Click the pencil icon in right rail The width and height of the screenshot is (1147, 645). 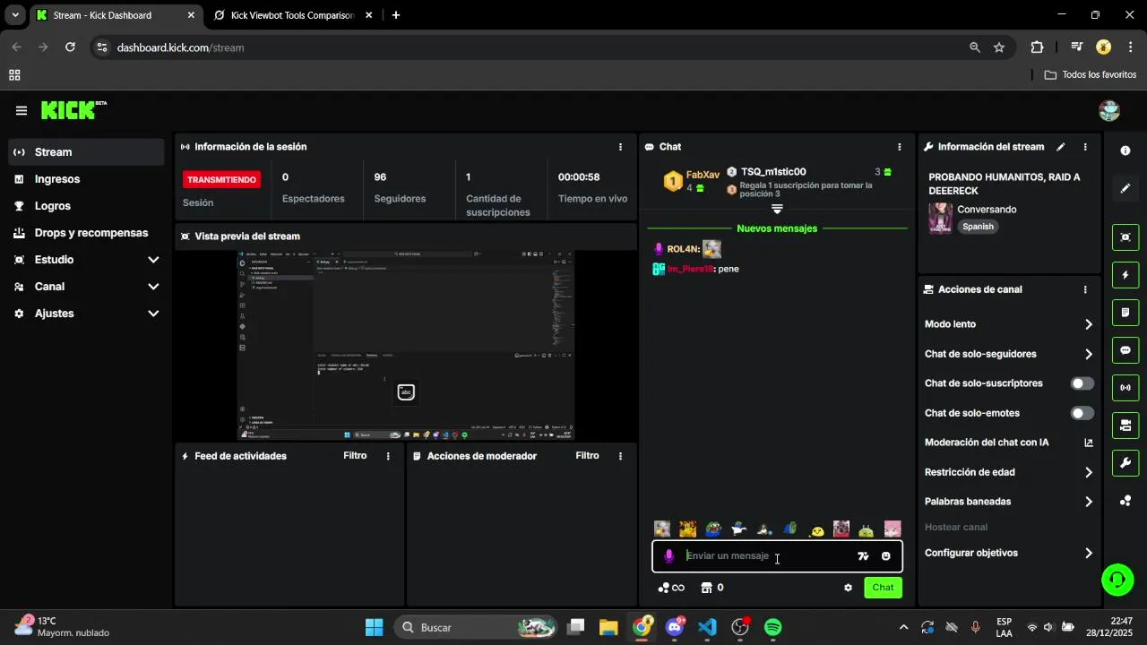1125,188
